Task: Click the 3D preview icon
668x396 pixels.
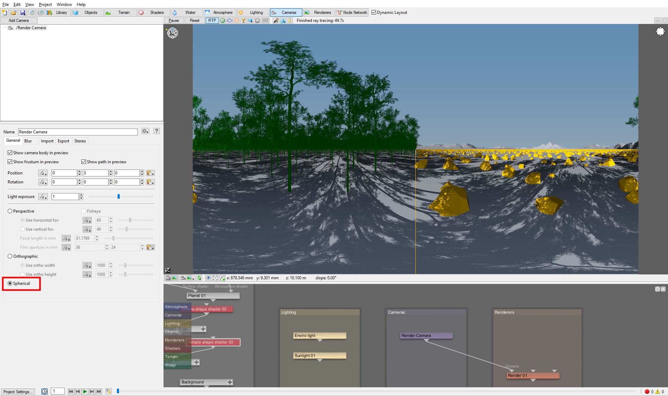Action: click(41, 13)
